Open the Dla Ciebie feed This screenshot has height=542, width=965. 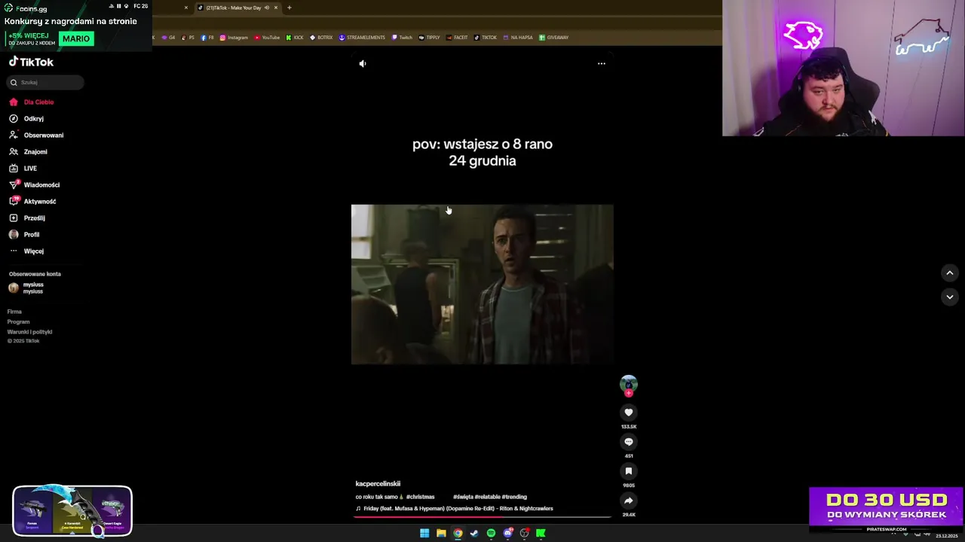click(x=31, y=102)
